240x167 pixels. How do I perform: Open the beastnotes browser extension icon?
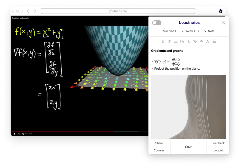tap(220, 11)
